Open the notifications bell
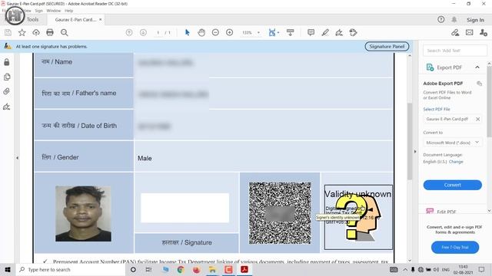The width and height of the screenshot is (492, 276). click(x=454, y=19)
